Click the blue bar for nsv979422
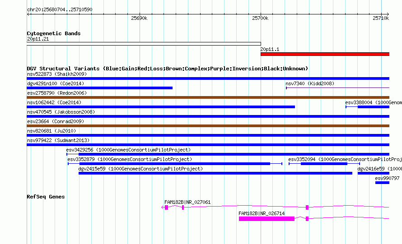The height and width of the screenshot is (244, 402). [x=208, y=145]
